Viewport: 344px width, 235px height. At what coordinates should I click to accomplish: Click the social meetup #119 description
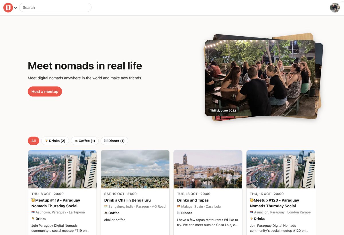(x=60, y=228)
